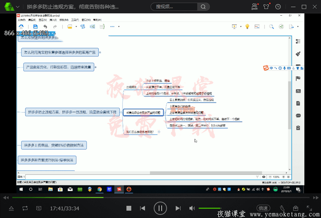Adjust the green volume slider
This screenshot has width=321, height=218.
pyautogui.click(x=210, y=208)
